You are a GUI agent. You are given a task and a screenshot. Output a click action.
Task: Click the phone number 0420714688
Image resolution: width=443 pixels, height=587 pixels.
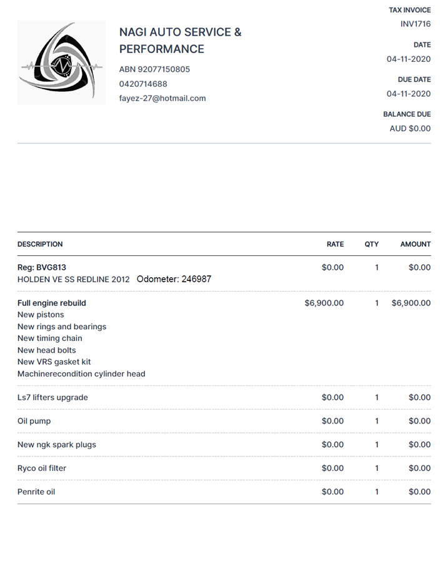[x=143, y=84]
